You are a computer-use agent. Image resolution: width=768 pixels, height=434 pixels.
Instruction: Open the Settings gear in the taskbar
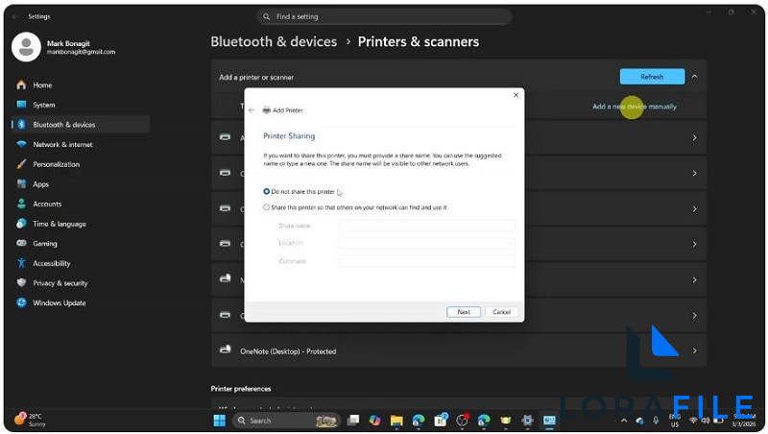coord(527,421)
